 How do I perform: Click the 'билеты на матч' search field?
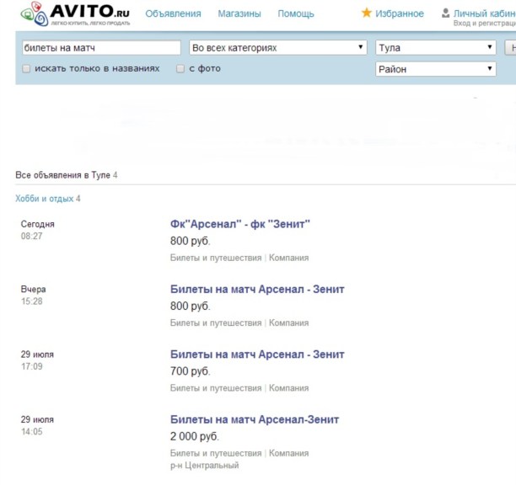coord(100,48)
